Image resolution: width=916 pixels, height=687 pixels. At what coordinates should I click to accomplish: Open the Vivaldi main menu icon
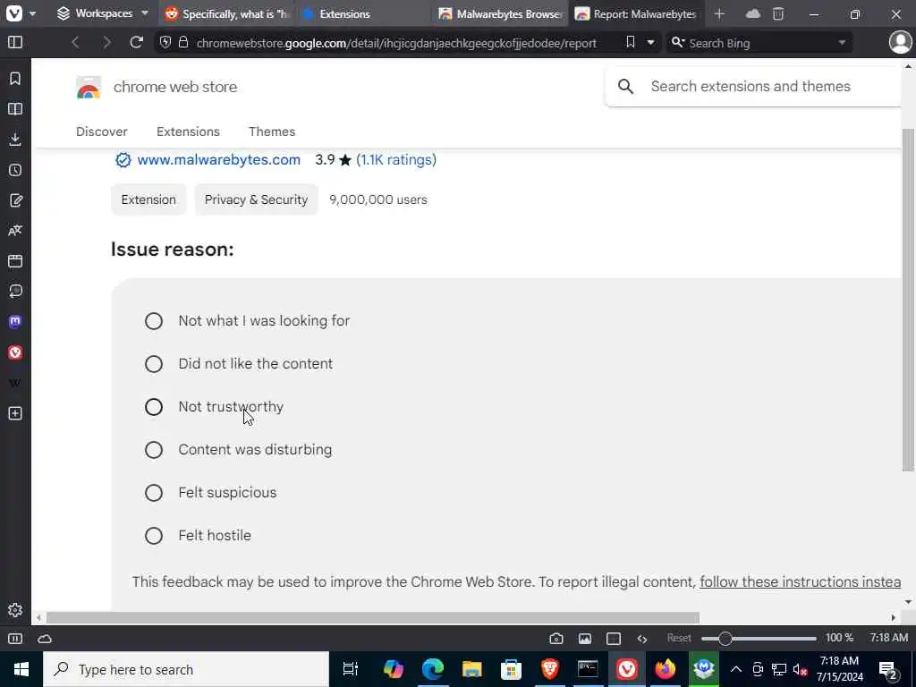click(x=14, y=13)
